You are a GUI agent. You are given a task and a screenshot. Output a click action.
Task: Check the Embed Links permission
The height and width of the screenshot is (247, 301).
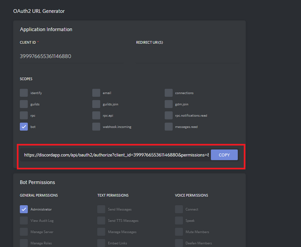pos(101,243)
